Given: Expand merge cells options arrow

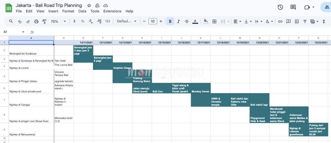Looking at the screenshot, I should click(229, 22).
